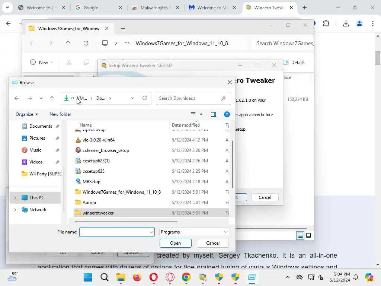Change view layout icon in Browse dialog
Screen dimensions: 381x286
tap(193, 114)
